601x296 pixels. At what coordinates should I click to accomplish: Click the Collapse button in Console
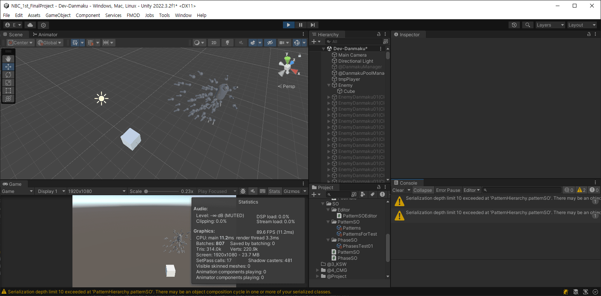coord(423,190)
